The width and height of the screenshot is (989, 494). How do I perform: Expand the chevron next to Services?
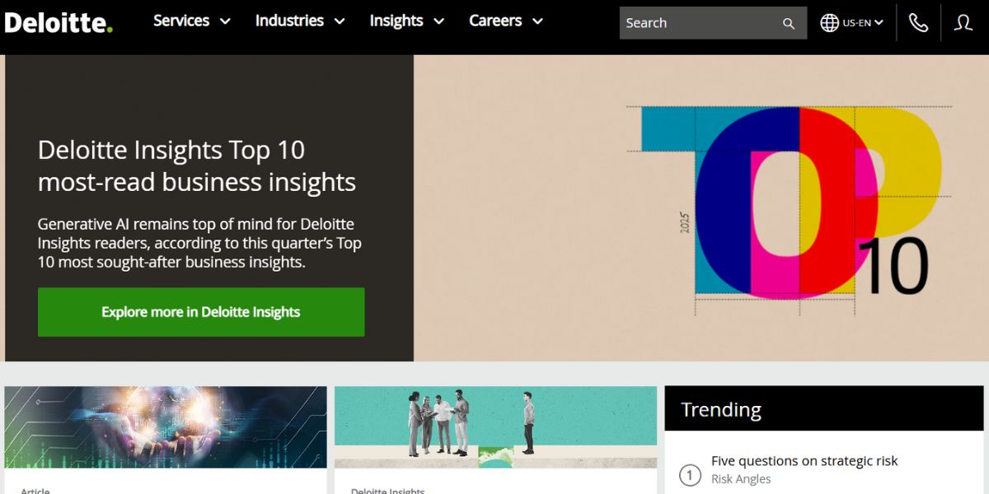[225, 22]
